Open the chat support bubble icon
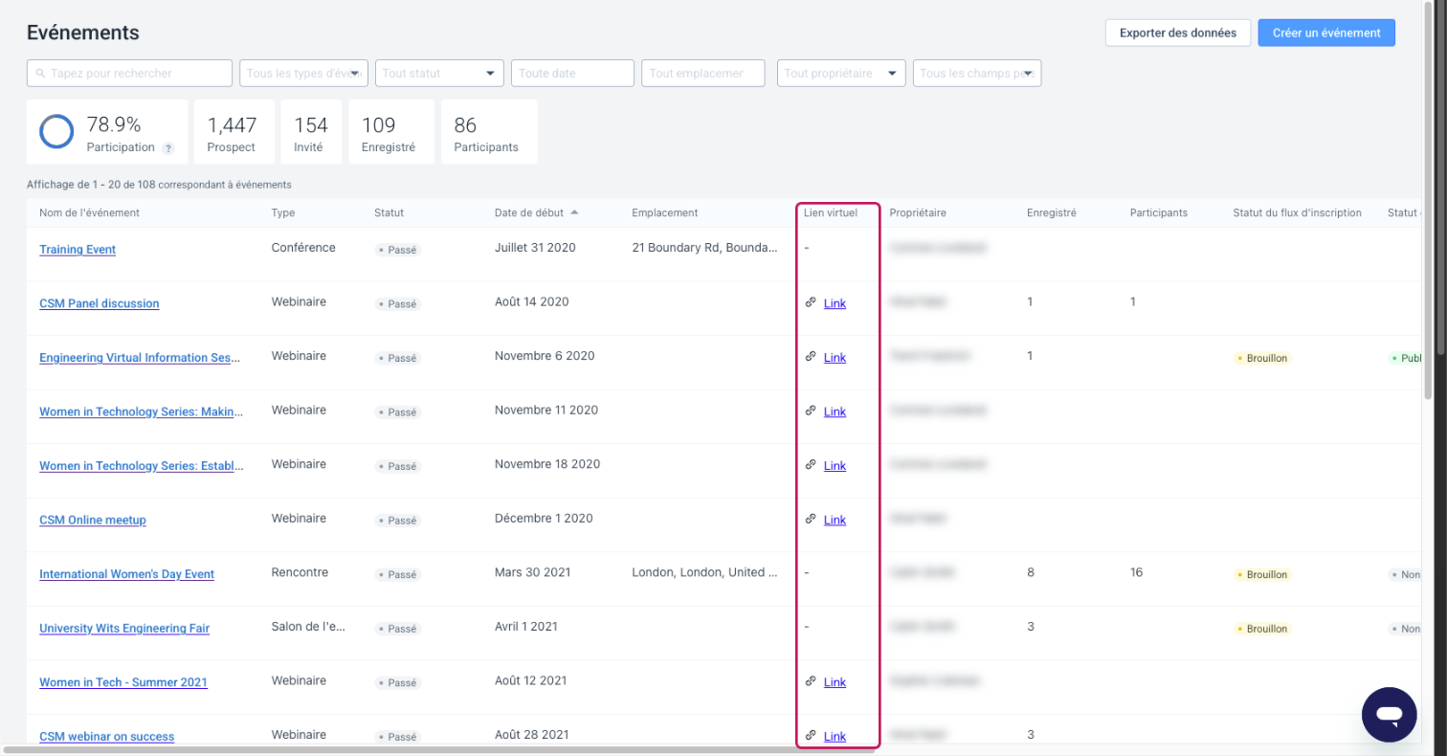The image size is (1447, 756). [x=1389, y=714]
